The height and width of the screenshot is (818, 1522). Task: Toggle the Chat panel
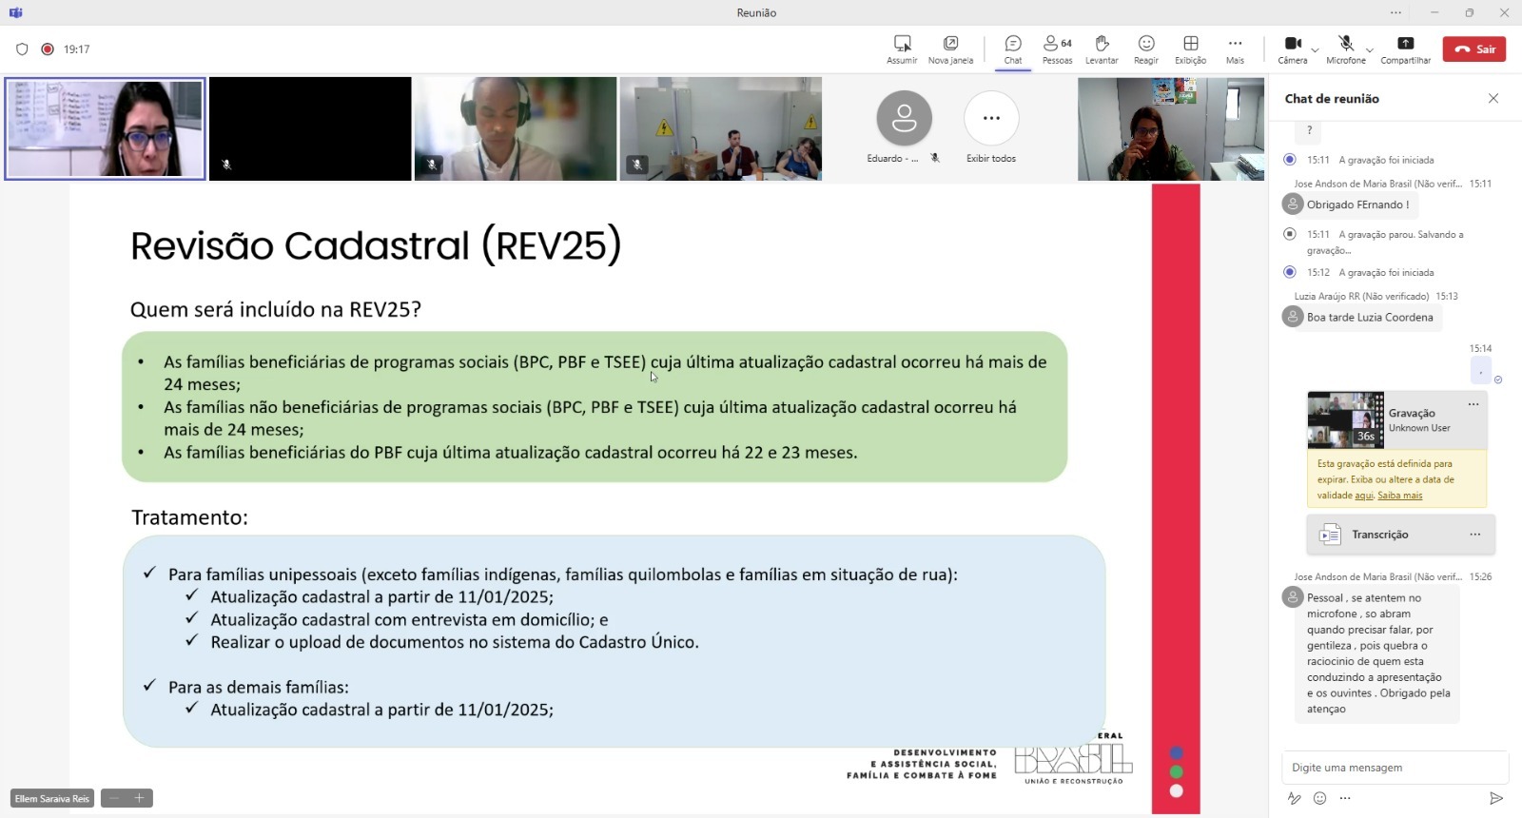(1013, 49)
